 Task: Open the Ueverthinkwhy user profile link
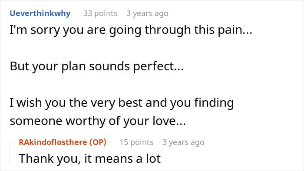coord(40,13)
